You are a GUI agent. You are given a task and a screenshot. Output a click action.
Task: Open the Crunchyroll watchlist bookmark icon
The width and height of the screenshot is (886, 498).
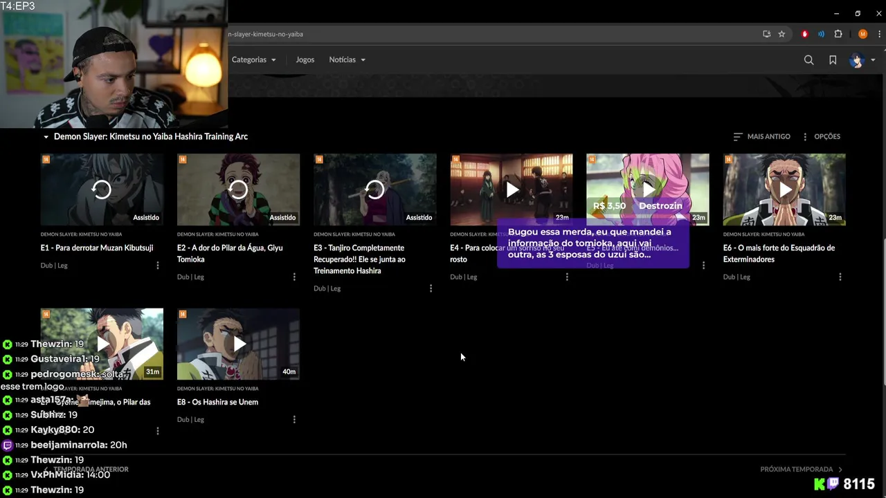click(833, 60)
